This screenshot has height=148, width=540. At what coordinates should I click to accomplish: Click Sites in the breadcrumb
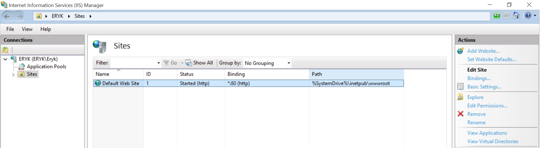click(80, 16)
